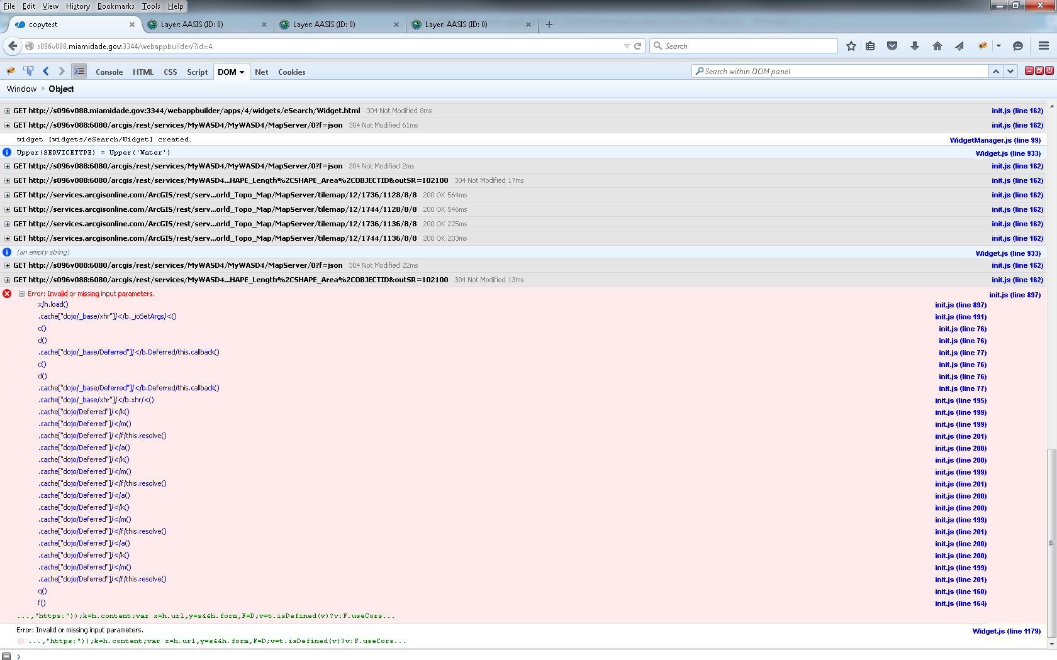Activate the element inspector icon

(x=28, y=71)
